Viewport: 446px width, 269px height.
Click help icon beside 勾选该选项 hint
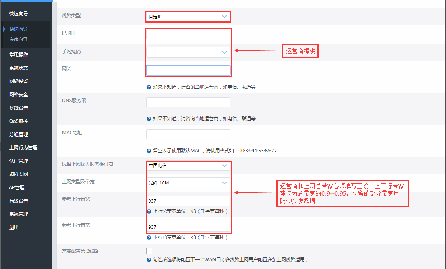[x=149, y=259]
